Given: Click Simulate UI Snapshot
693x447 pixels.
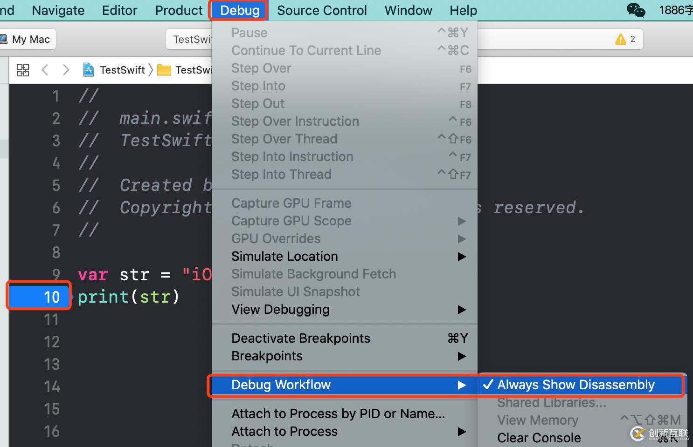Looking at the screenshot, I should [345, 291].
